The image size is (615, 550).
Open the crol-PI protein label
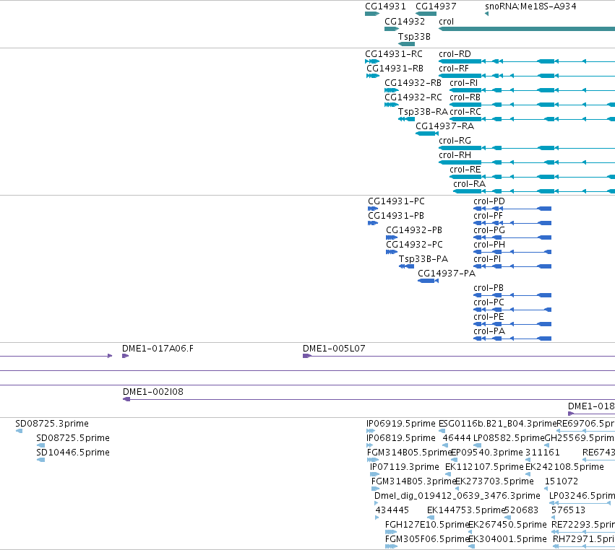click(487, 259)
